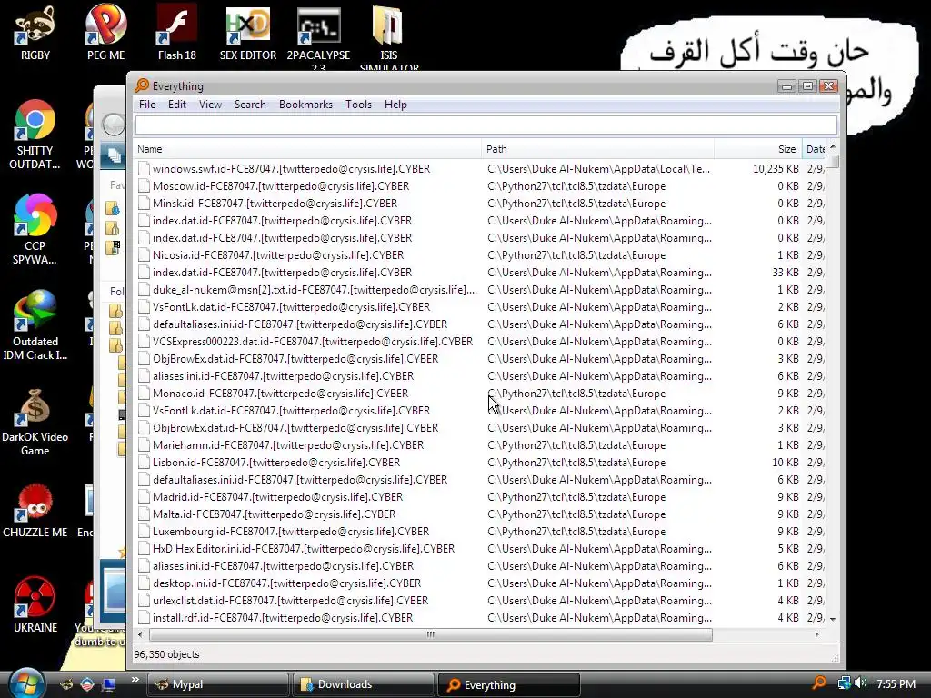Select desktop.ini.id-FCE87047 file row
Screen dimensions: 931x698
point(480,583)
